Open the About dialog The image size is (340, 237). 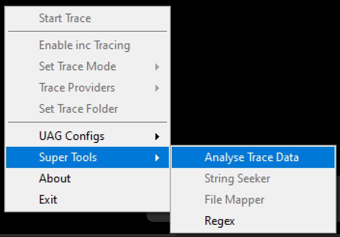tap(55, 179)
